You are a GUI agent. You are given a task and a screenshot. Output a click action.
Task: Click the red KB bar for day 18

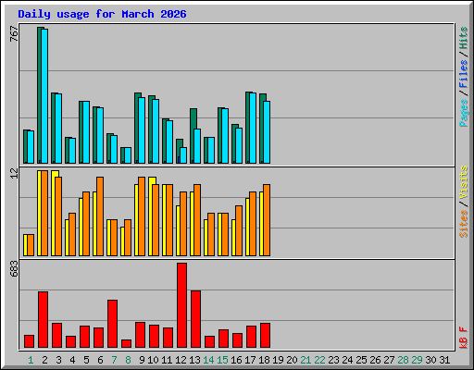tap(265, 336)
